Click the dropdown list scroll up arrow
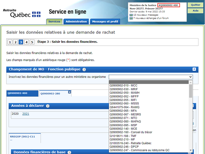Image resolution: width=205 pixels, height=154 pixels. click(191, 82)
